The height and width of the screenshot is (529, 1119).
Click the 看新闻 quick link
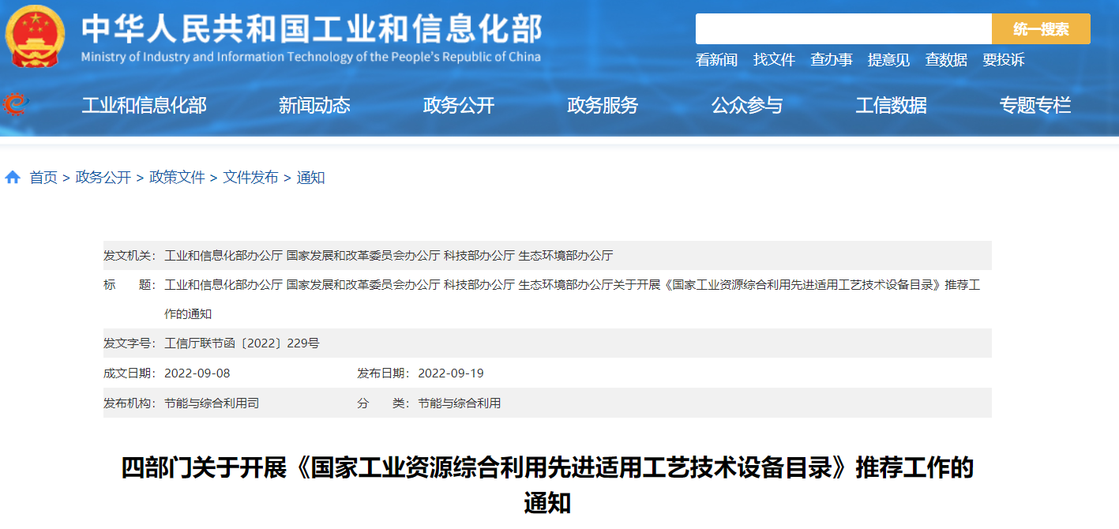click(716, 60)
